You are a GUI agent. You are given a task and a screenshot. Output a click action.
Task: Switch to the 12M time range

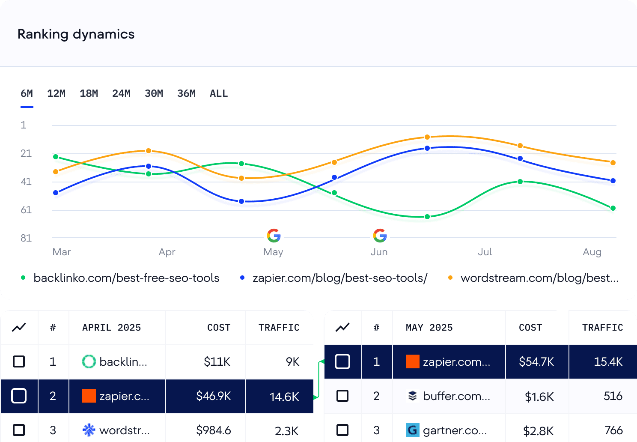56,93
